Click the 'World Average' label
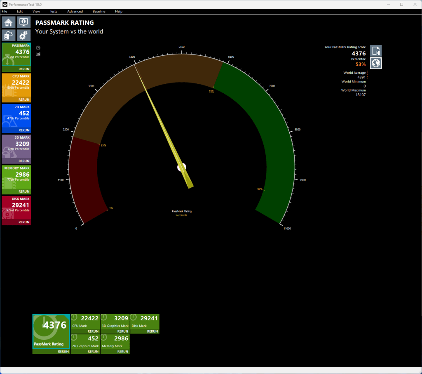 click(x=354, y=73)
